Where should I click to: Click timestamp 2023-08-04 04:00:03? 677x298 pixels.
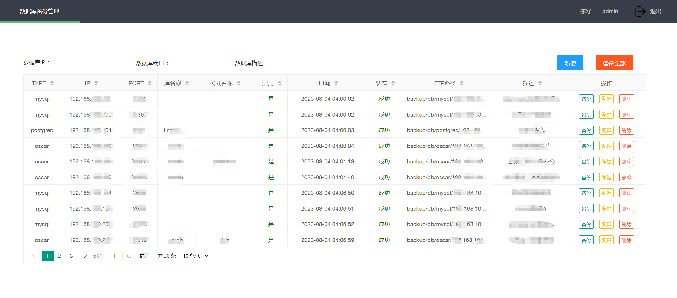tap(328, 130)
